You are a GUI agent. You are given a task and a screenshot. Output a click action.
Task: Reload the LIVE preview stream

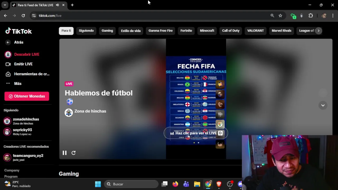(x=73, y=153)
